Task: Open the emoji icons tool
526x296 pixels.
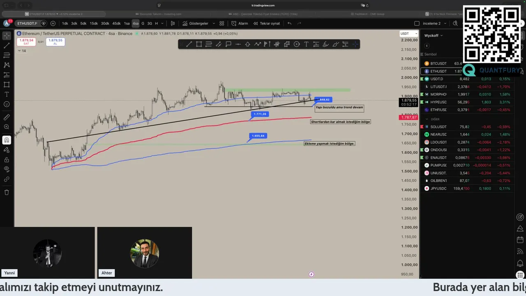Action: [7, 104]
